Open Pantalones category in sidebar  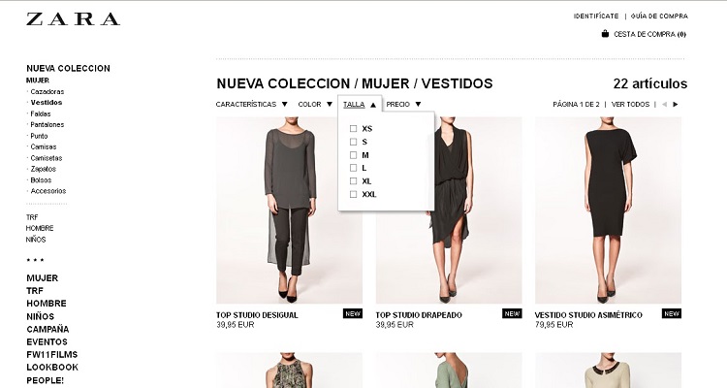(47, 125)
